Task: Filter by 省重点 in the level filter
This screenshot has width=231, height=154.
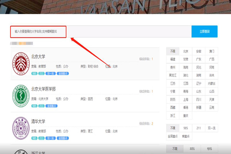Action: (186, 136)
